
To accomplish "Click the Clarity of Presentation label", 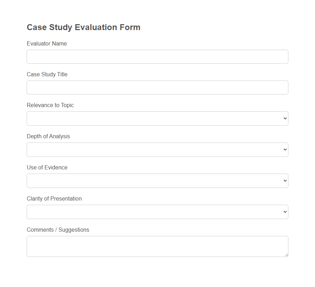I will click(54, 198).
